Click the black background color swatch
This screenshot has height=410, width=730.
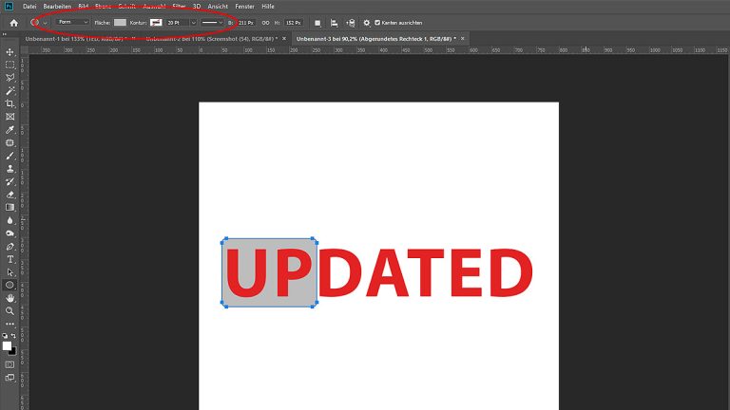[x=13, y=352]
